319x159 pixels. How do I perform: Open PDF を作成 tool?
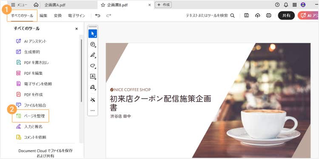pyautogui.click(x=29, y=95)
